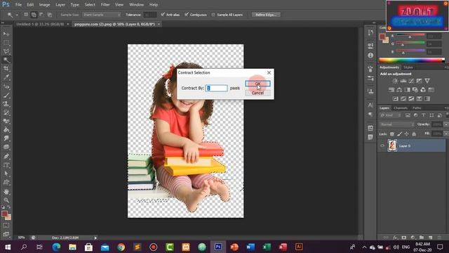
Task: Click the foreground color swatch in toolbox
Action: (x=5, y=214)
